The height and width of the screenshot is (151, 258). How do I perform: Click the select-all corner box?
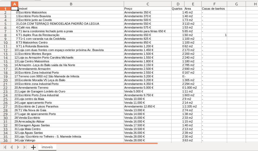[x=5, y=4]
